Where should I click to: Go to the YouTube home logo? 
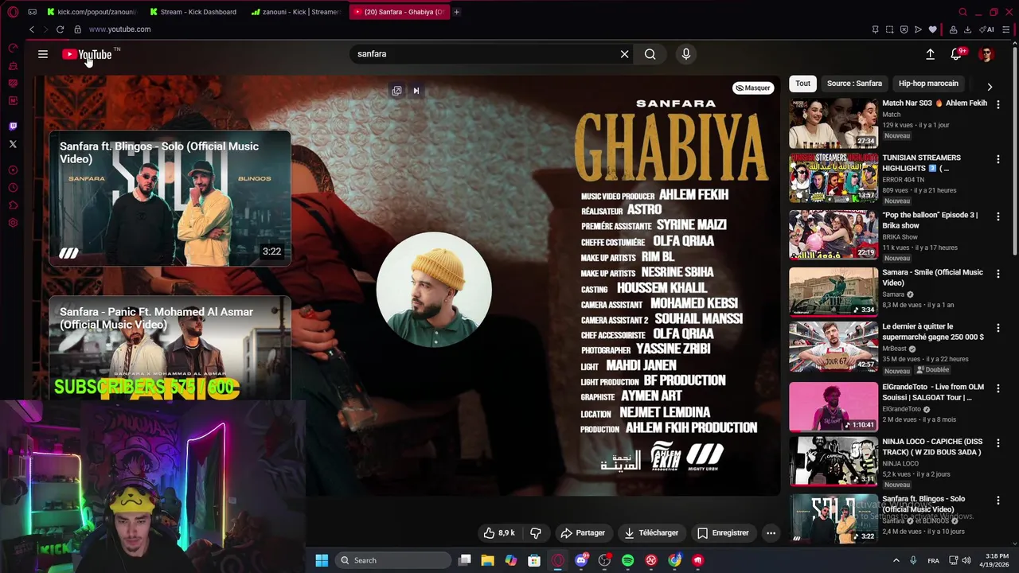click(x=88, y=54)
